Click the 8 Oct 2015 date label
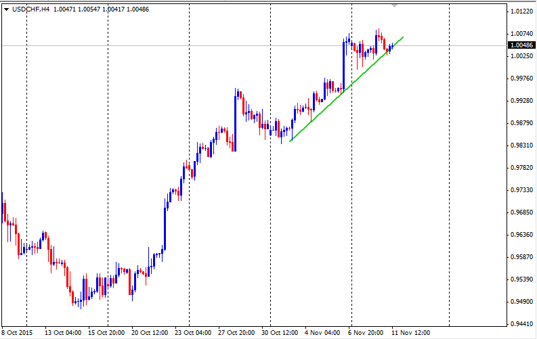 point(17,333)
